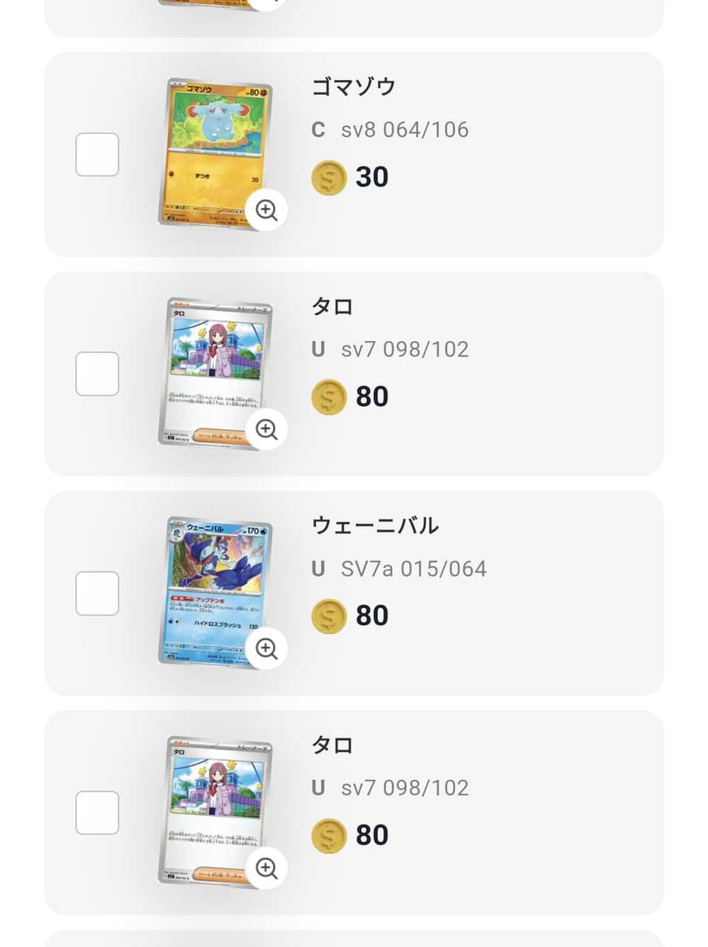Click set code SV7a 015/064
708x947 pixels.
[x=414, y=569]
